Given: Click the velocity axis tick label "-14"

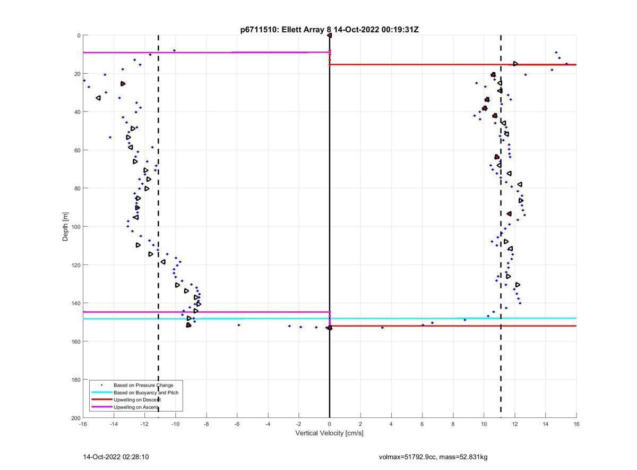Looking at the screenshot, I should coord(114,424).
